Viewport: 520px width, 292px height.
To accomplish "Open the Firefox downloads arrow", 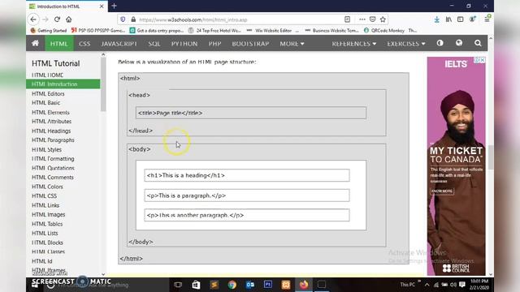I will coord(437,19).
